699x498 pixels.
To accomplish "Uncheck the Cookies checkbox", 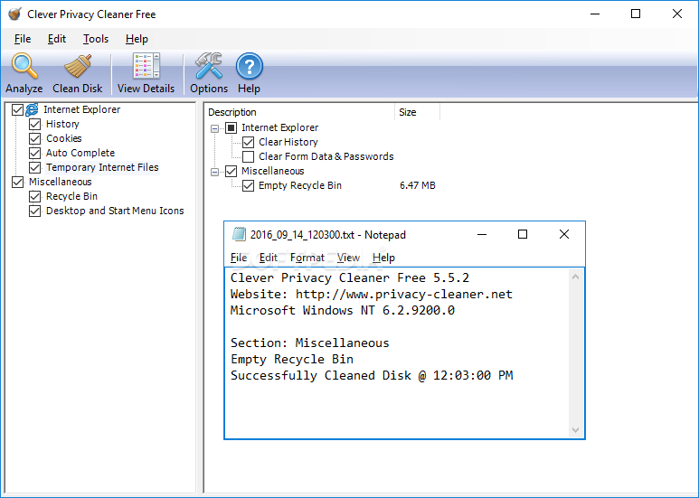I will click(34, 138).
